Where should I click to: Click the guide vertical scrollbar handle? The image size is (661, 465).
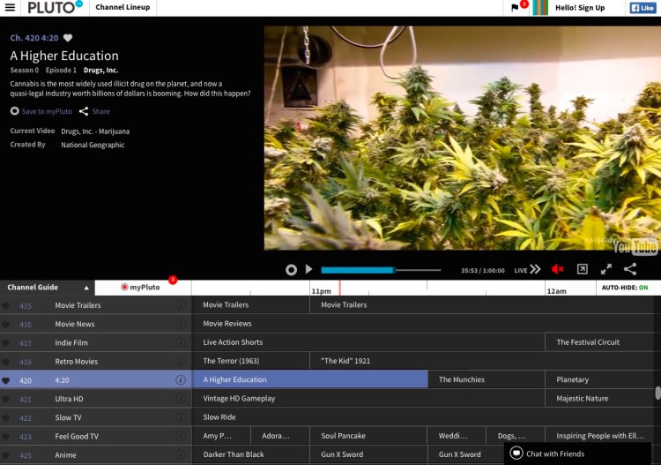pyautogui.click(x=657, y=393)
